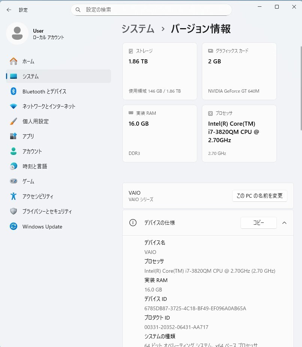Click the graphics card icon
The image size is (302, 347).
(210, 51)
